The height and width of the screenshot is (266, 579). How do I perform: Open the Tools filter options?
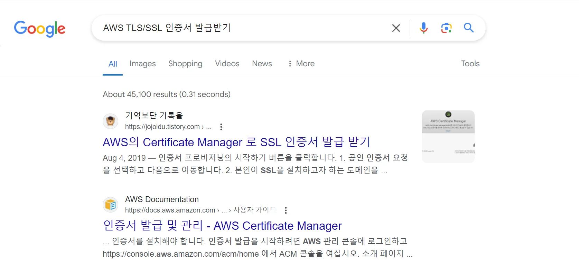[470, 63]
